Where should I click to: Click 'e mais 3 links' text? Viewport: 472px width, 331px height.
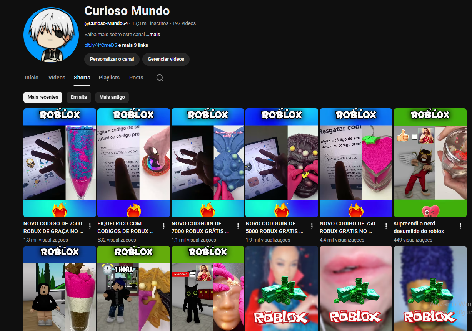[133, 45]
